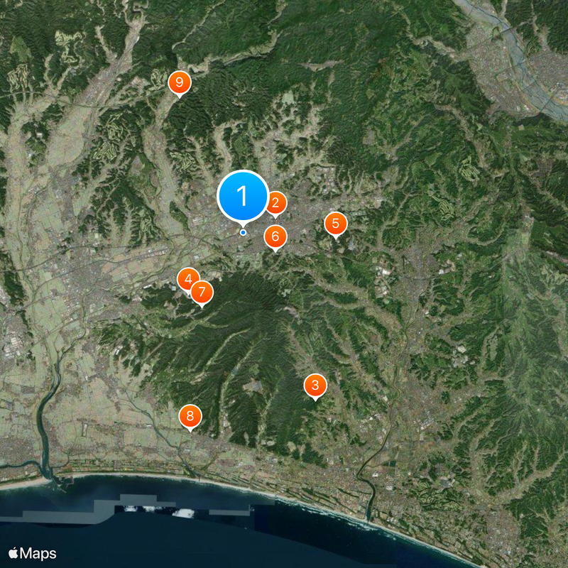Click orange map pin number 2

point(276,203)
